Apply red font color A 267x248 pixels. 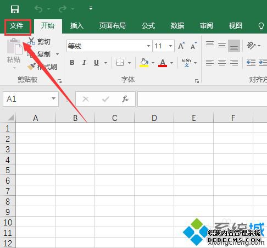point(163,63)
